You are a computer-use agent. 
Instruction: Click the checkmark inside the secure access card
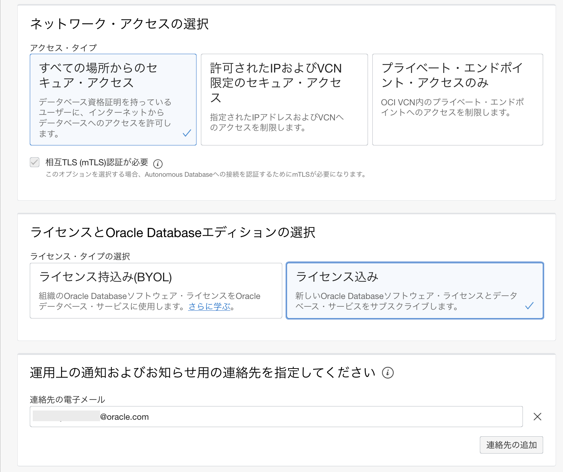point(187,133)
